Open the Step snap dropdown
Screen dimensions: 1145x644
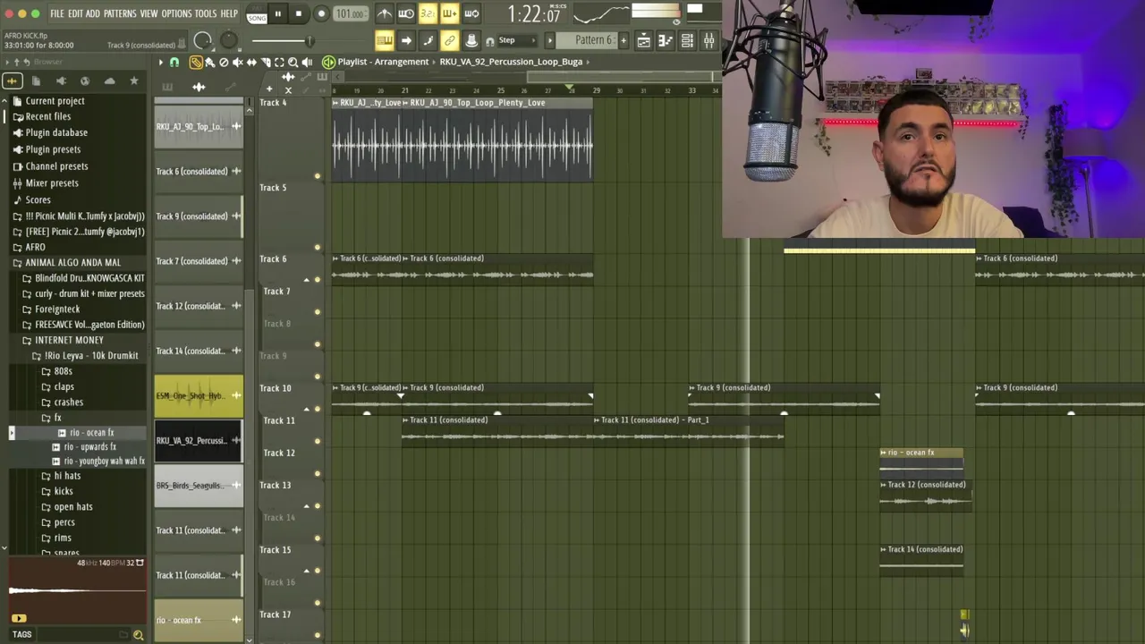[518, 40]
